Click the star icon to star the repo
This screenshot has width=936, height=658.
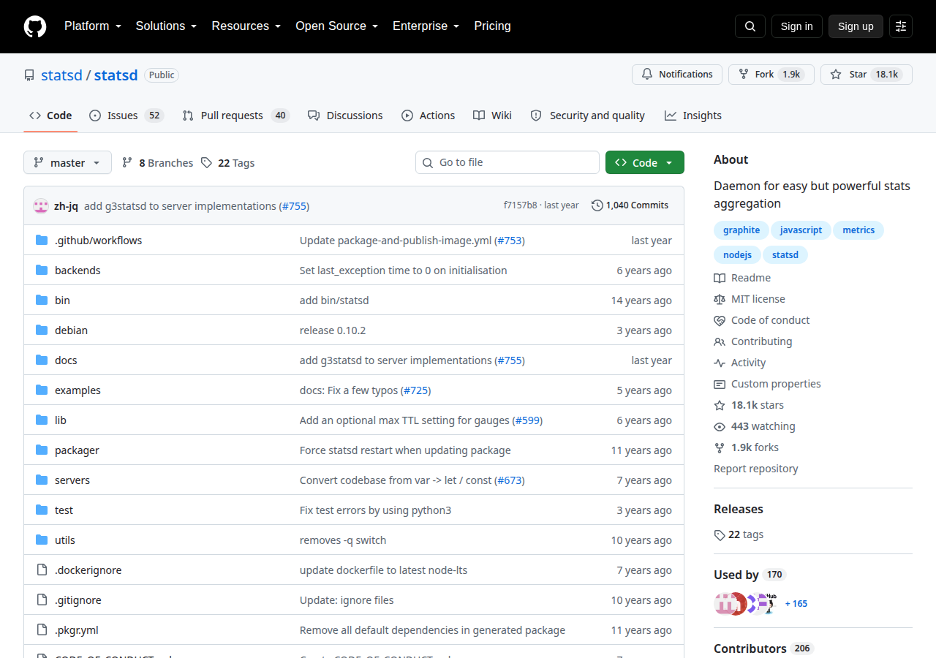837,75
